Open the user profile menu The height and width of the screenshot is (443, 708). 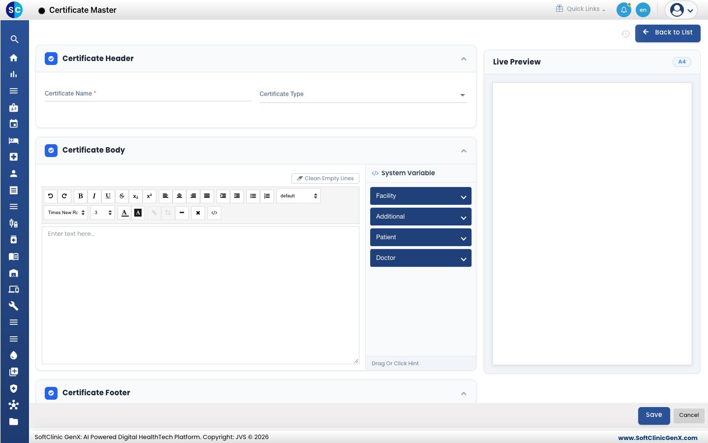click(681, 10)
